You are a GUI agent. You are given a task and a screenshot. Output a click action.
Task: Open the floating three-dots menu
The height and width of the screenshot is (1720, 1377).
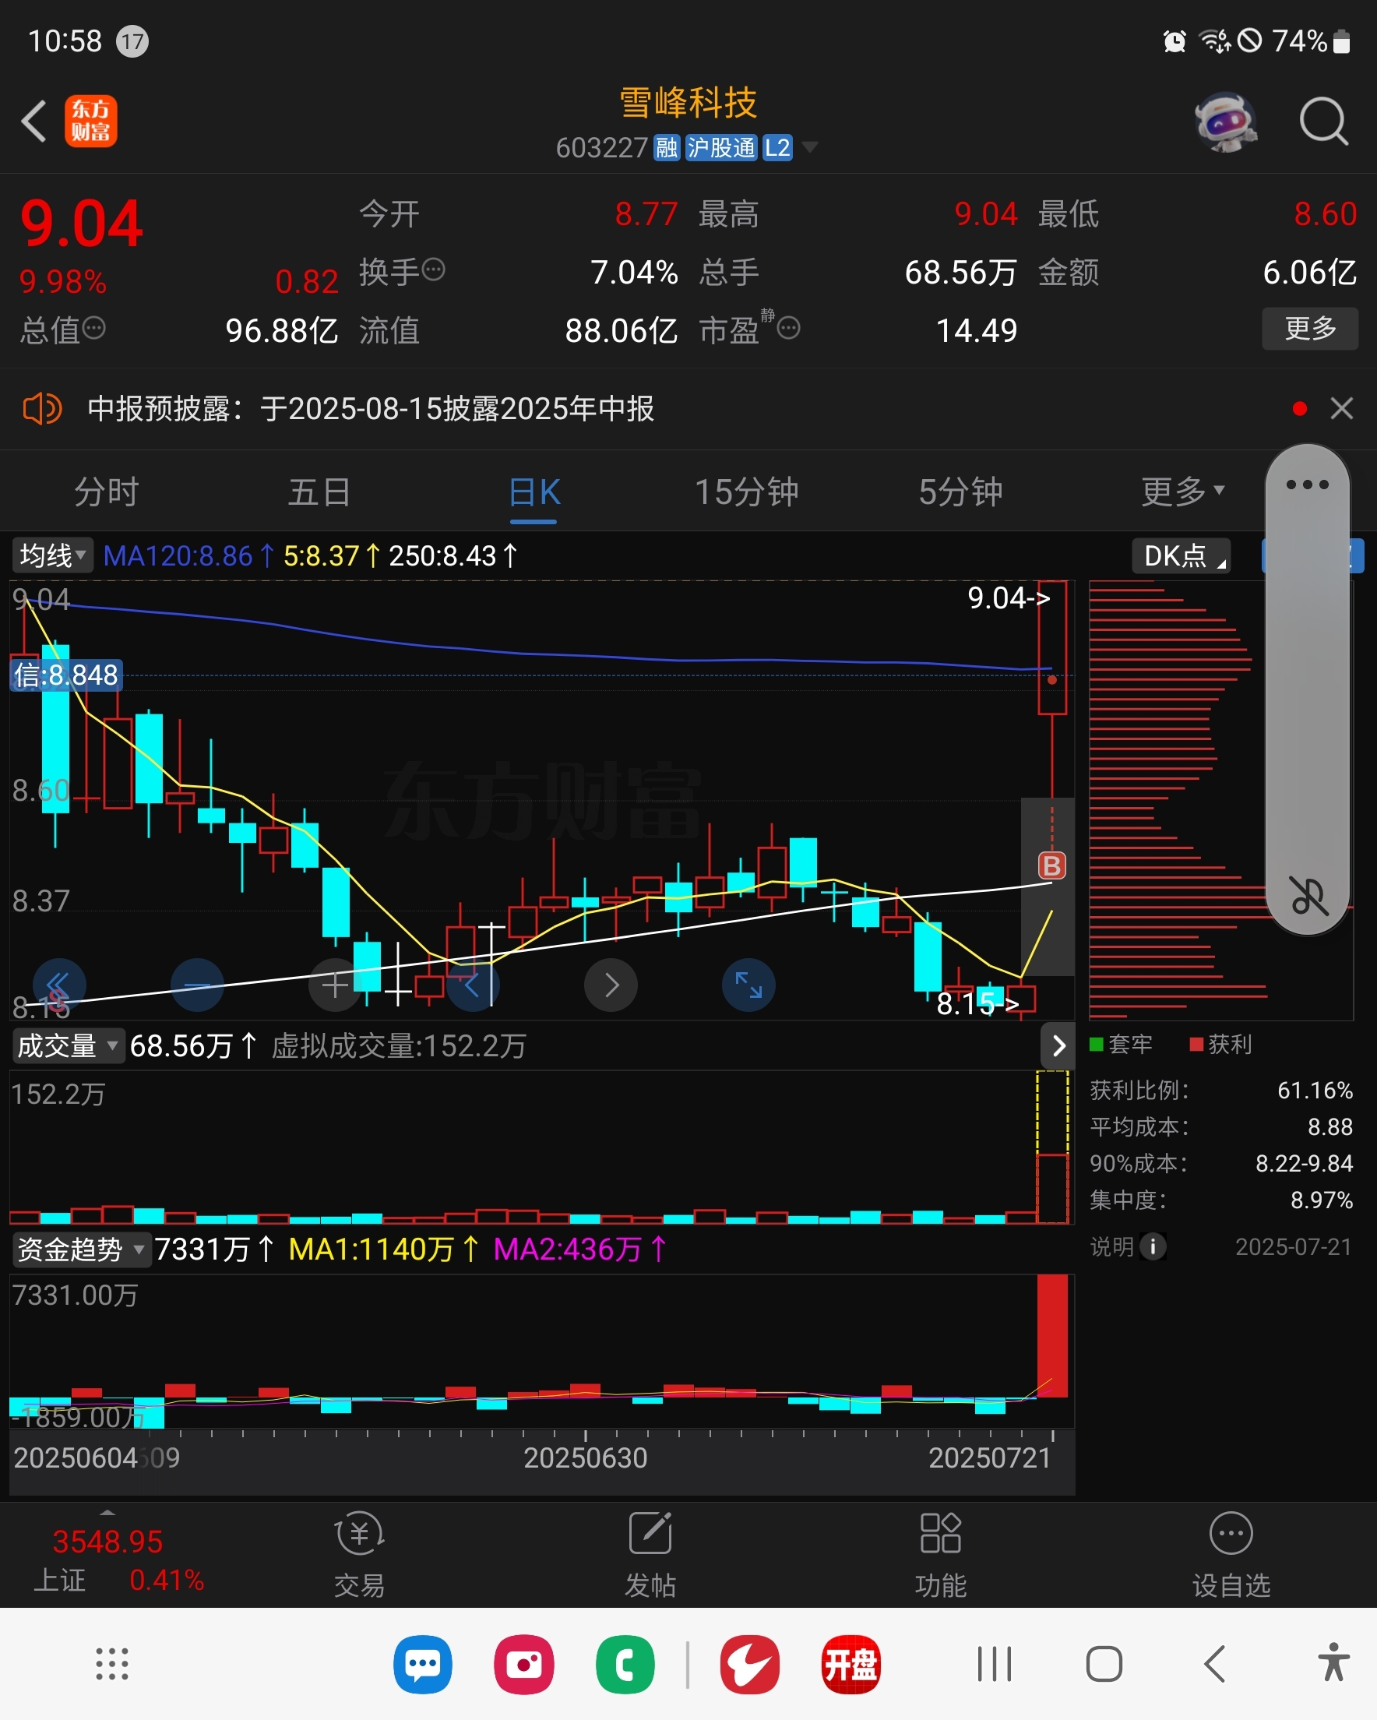pyautogui.click(x=1307, y=485)
